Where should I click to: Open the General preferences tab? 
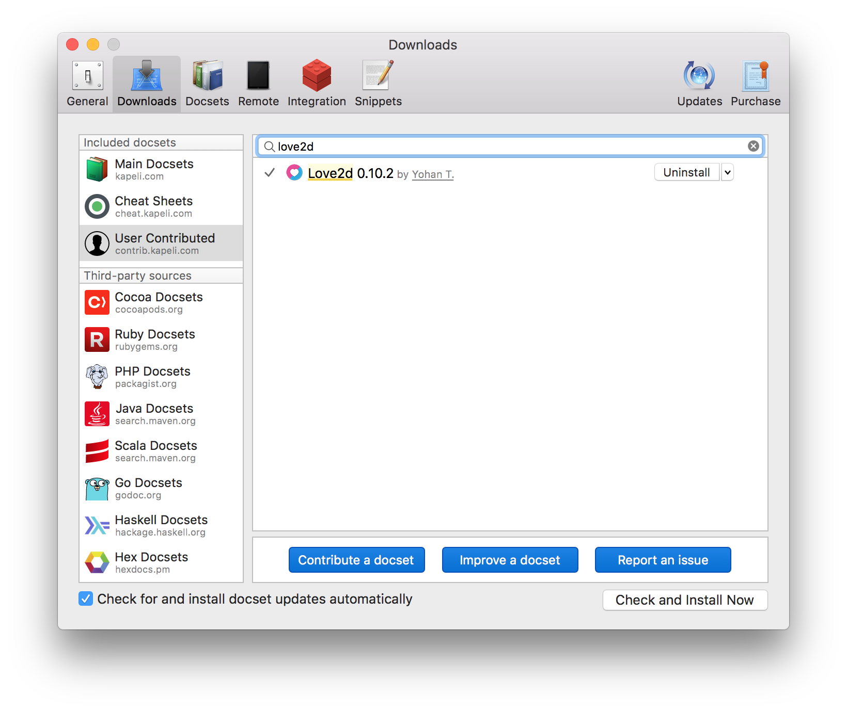[x=87, y=84]
